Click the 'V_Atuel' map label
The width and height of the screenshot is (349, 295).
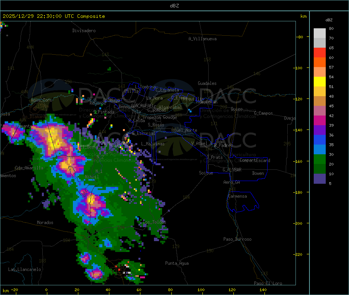tap(199, 143)
